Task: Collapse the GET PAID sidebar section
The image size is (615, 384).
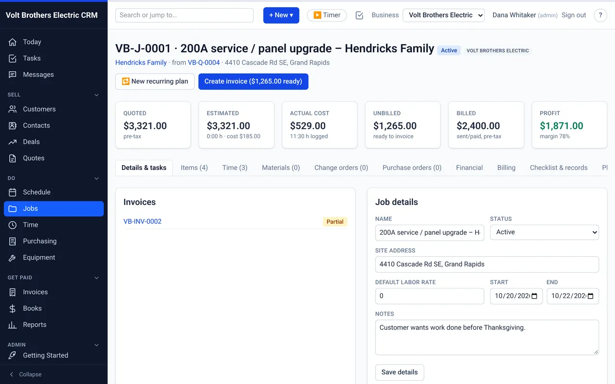Action: point(96,278)
